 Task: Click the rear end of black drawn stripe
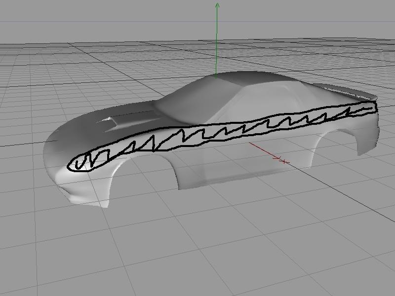[375, 106]
